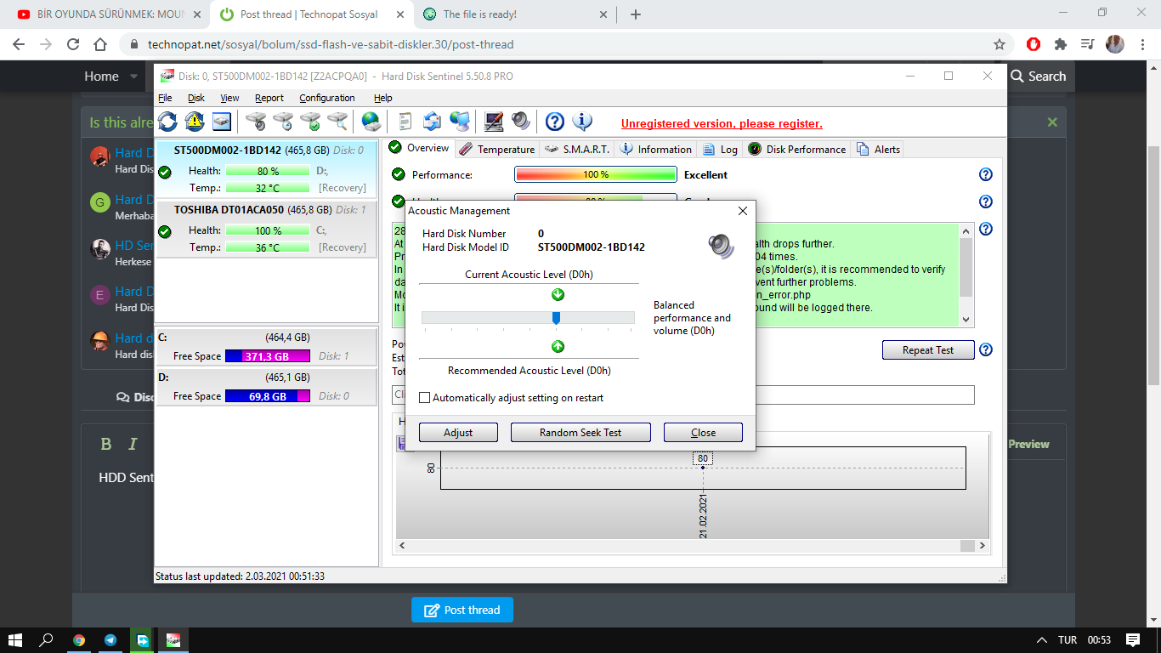Start the Random Seek Test
The width and height of the screenshot is (1161, 653).
[580, 433]
